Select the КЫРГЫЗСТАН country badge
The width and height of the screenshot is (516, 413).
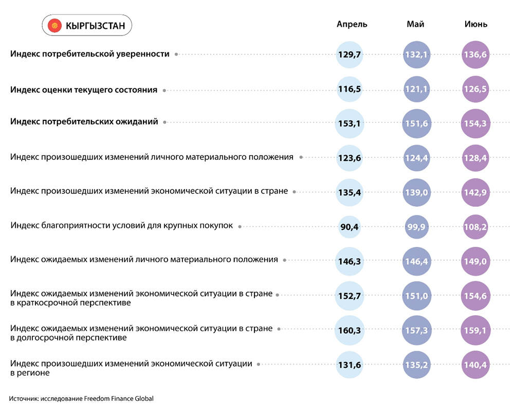point(87,25)
